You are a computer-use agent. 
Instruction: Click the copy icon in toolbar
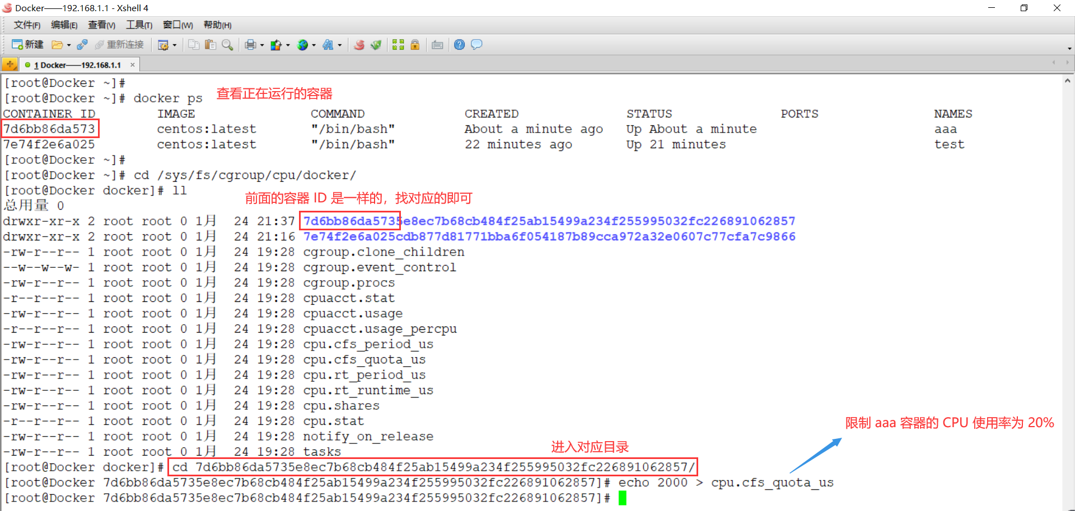[194, 45]
